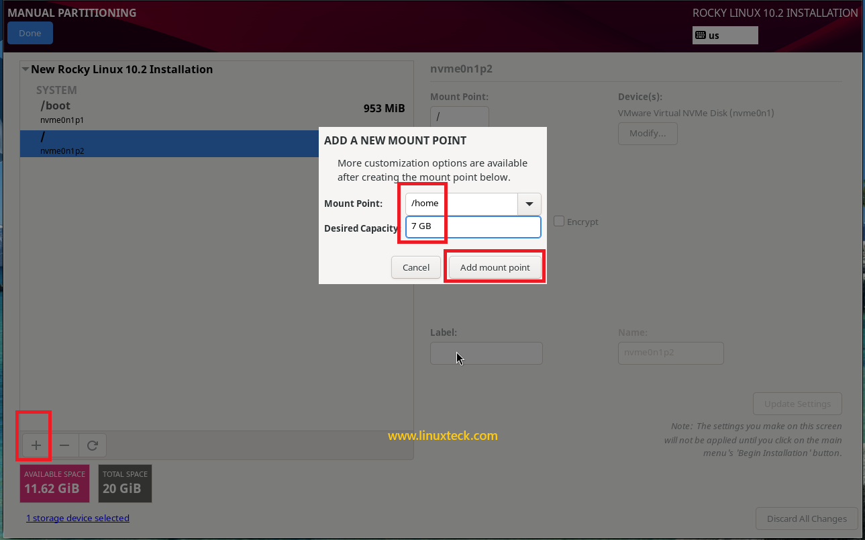Screen dimensions: 865x540
Task: Click the plus icon to add partition
Action: [36, 445]
